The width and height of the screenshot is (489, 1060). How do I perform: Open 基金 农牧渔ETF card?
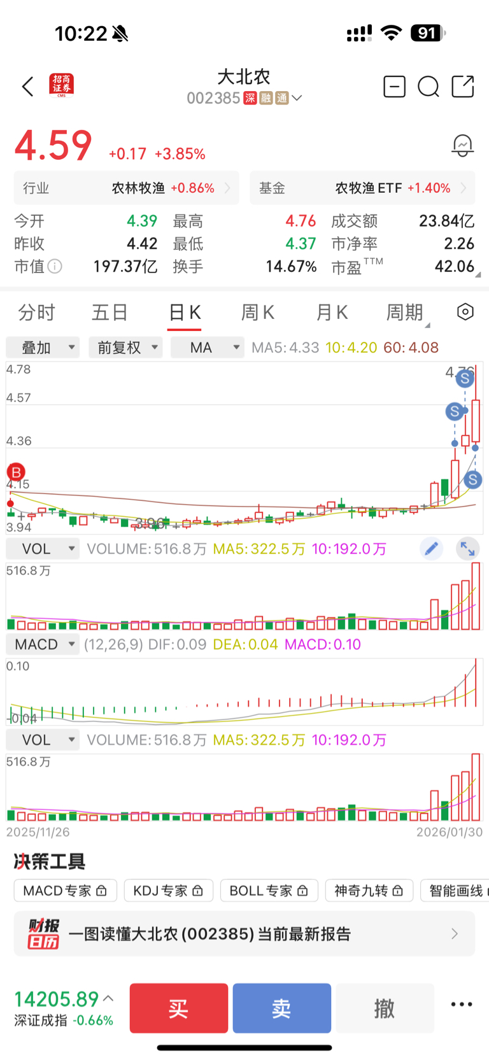pyautogui.click(x=362, y=188)
